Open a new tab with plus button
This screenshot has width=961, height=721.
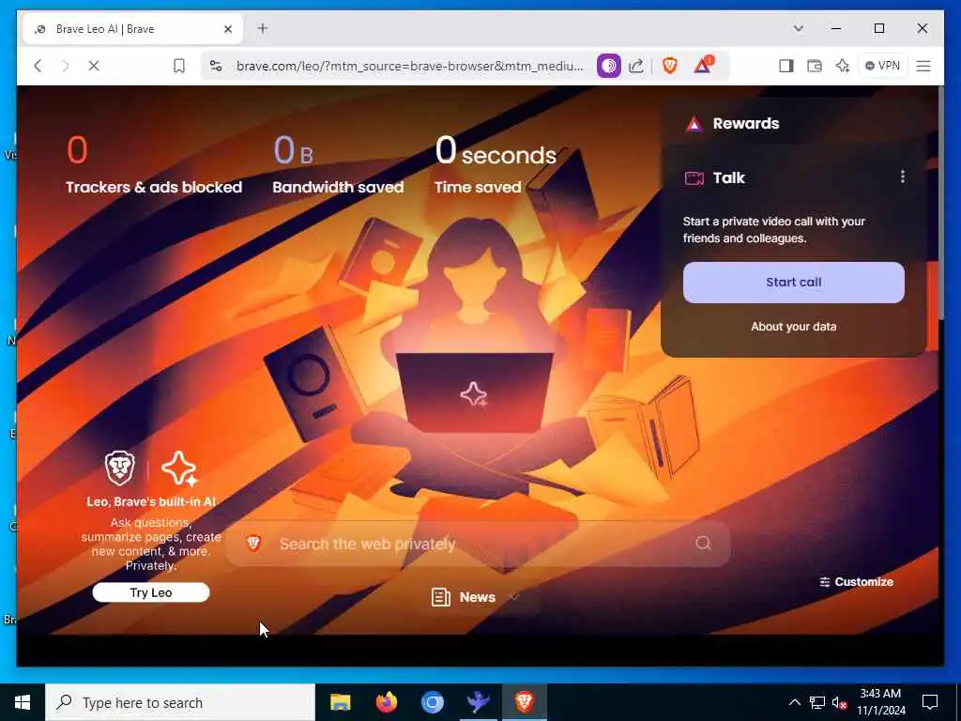pos(263,28)
